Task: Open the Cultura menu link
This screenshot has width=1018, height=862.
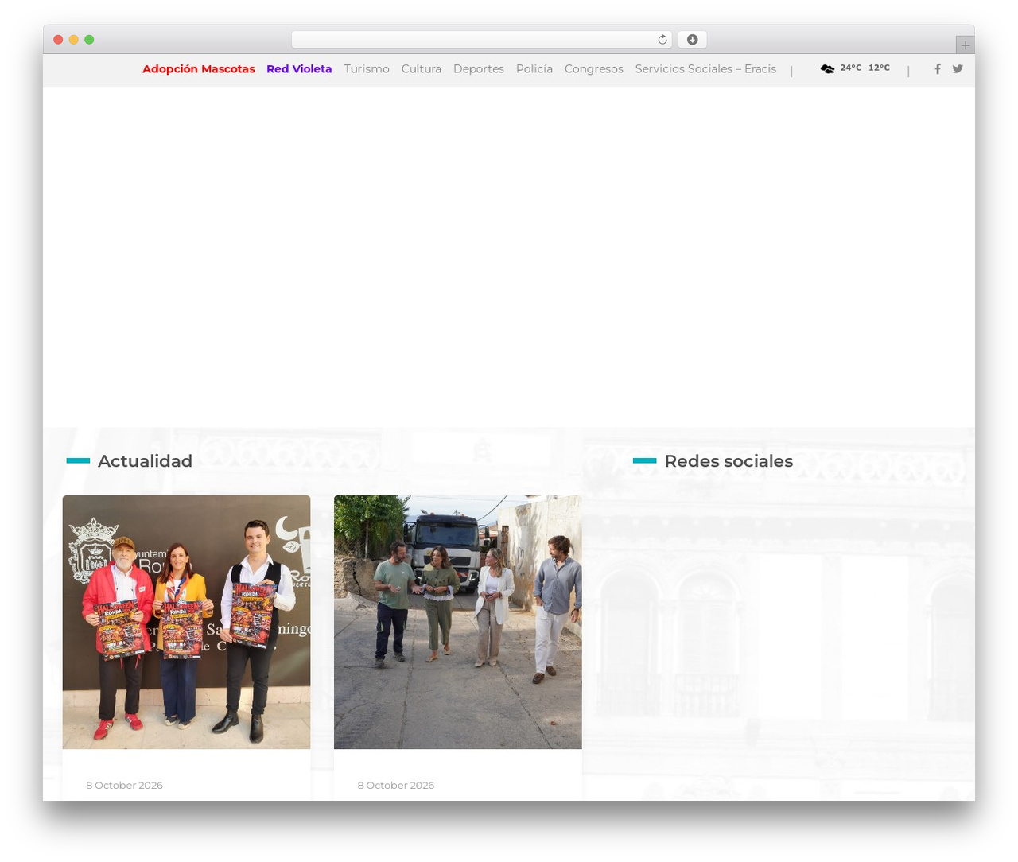Action: point(422,69)
